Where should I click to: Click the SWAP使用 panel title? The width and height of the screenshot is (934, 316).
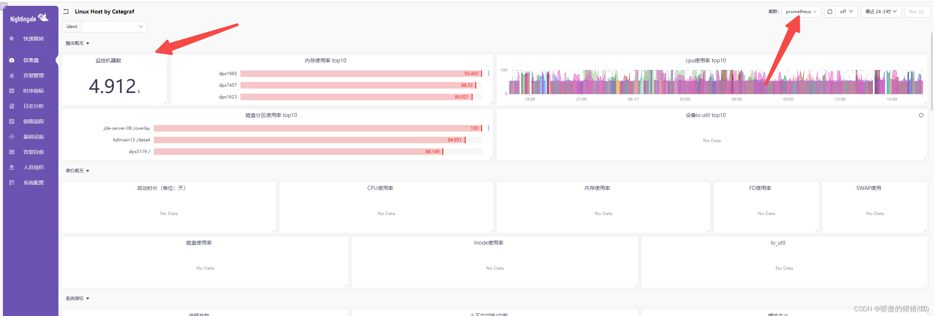pos(869,188)
